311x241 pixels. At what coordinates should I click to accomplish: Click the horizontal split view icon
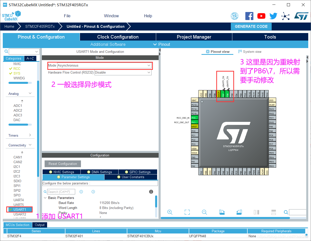pyautogui.click(x=274, y=212)
